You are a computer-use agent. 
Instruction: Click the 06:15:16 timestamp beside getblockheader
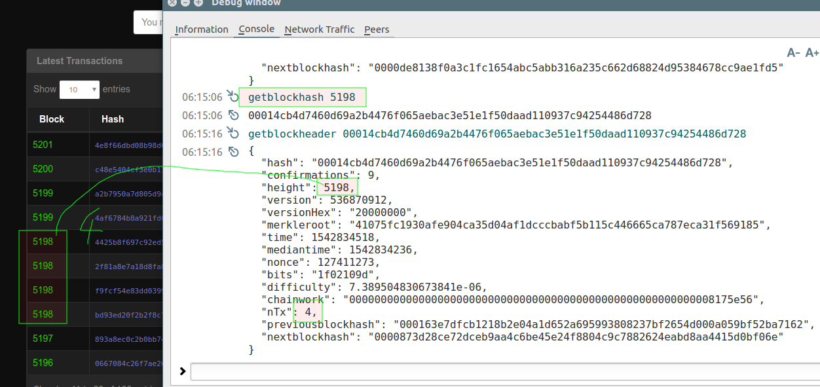202,134
